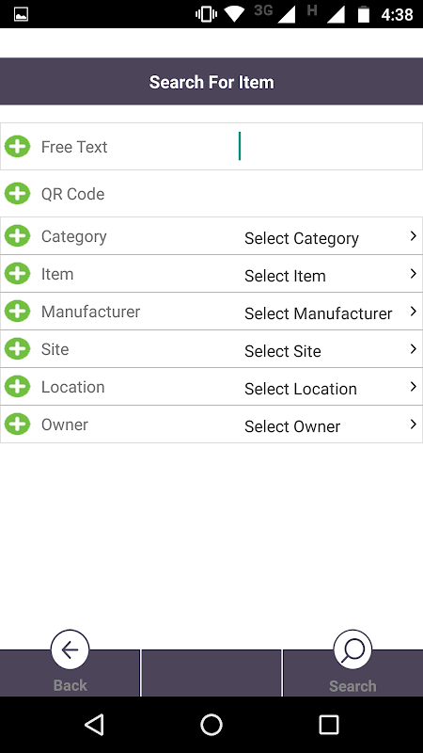Expand the Select Owner chevron
The image size is (423, 753).
pyautogui.click(x=413, y=425)
